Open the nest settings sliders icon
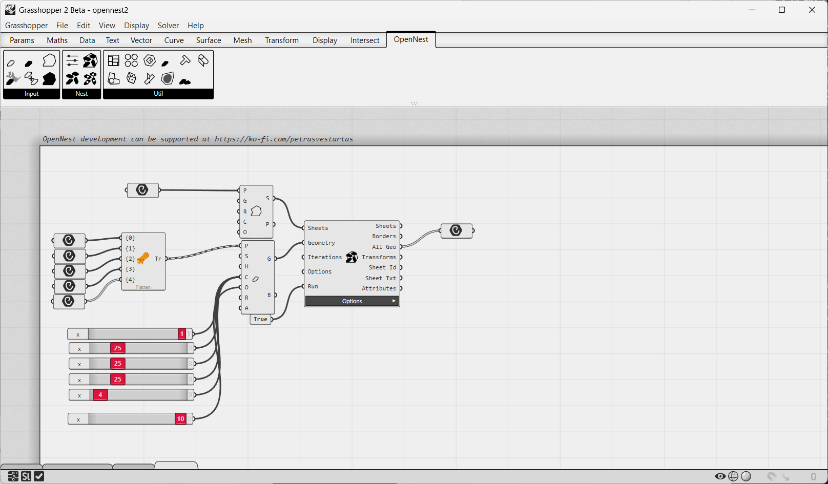This screenshot has height=484, width=828. tap(72, 60)
